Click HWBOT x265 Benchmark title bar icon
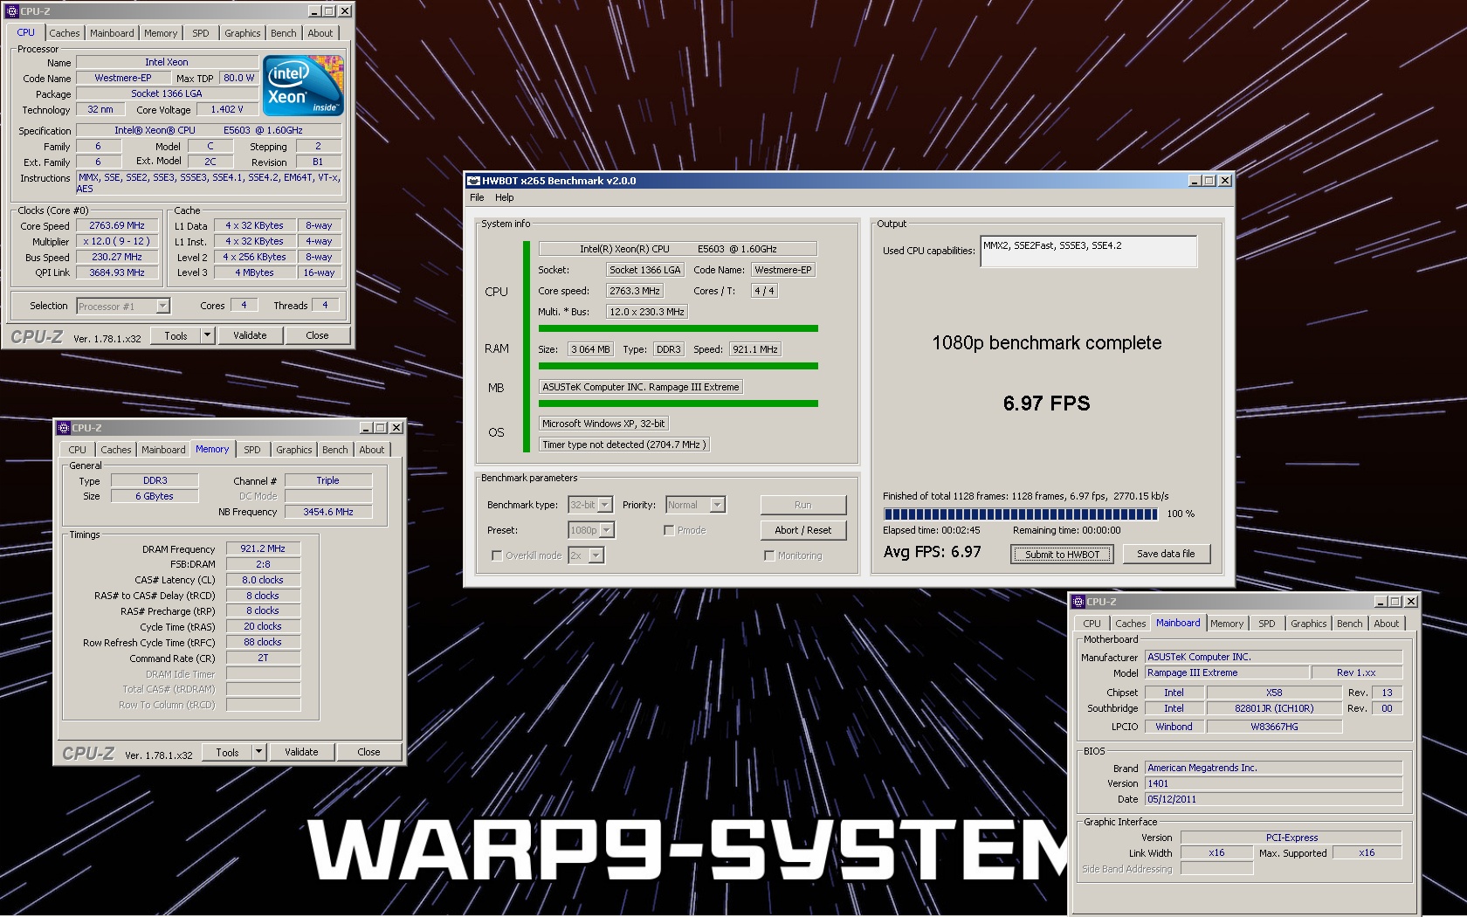This screenshot has height=917, width=1467. tap(474, 181)
